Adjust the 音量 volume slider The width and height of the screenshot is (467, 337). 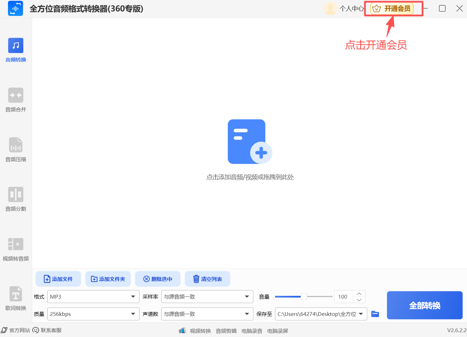304,297
